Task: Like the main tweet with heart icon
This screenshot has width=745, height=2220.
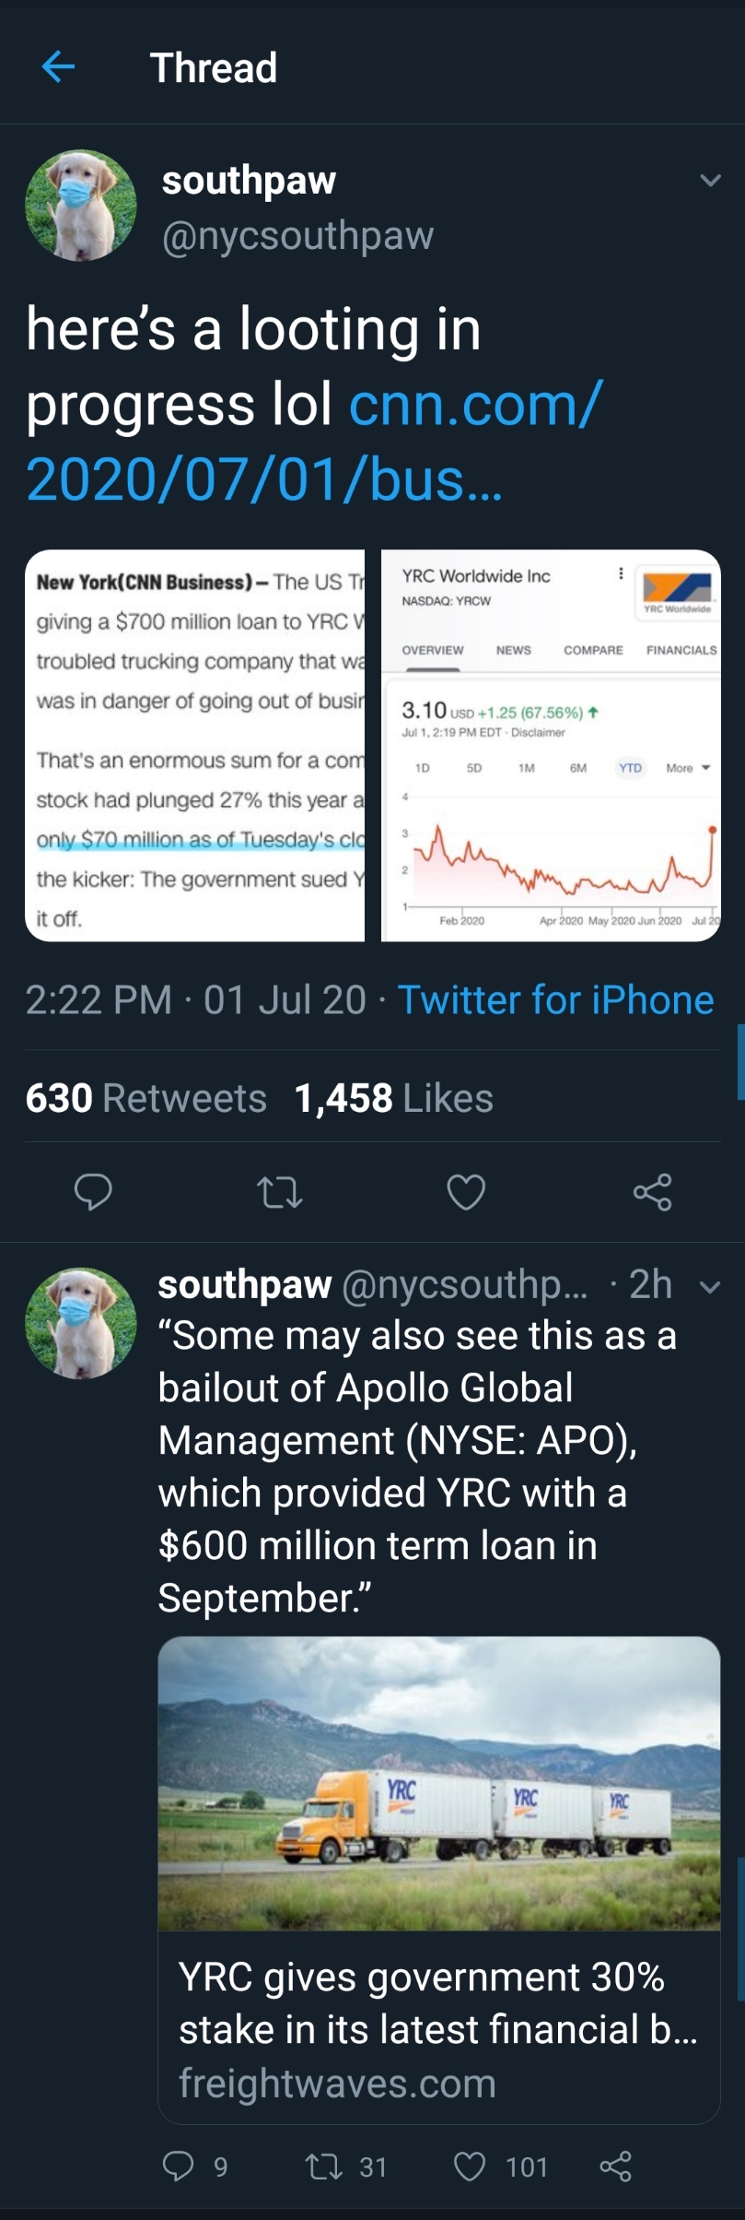Action: tap(466, 1191)
